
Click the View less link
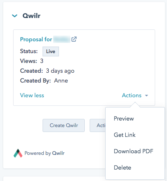[x=32, y=95]
